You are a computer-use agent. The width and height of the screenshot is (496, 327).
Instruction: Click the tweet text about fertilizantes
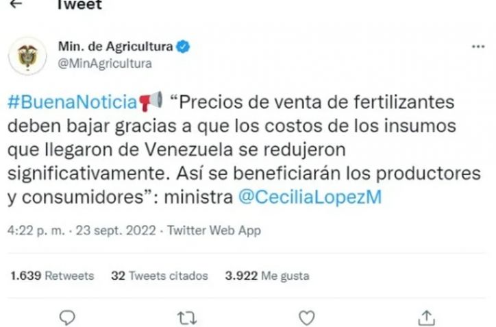coord(244,149)
